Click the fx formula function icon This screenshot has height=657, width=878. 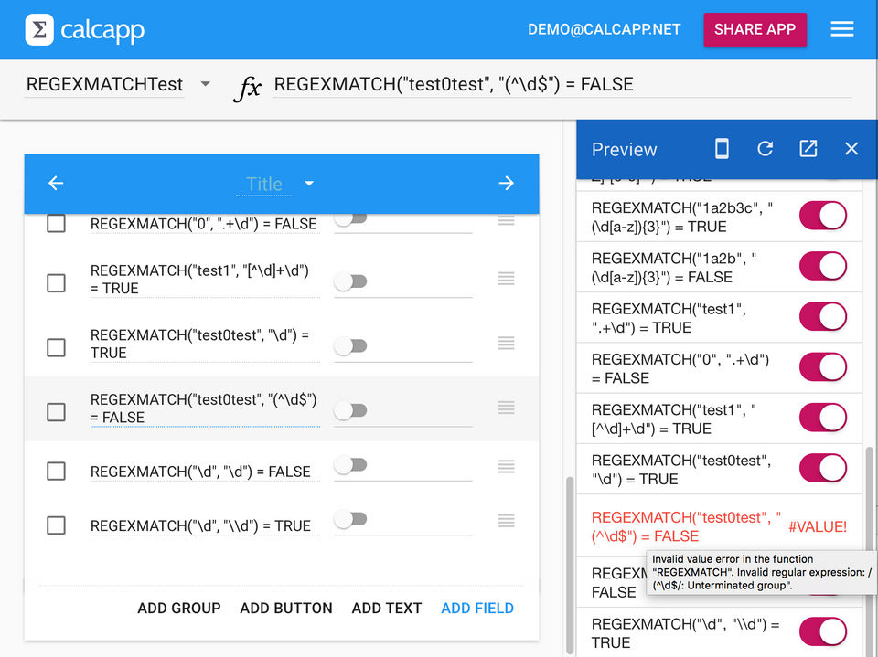[247, 87]
